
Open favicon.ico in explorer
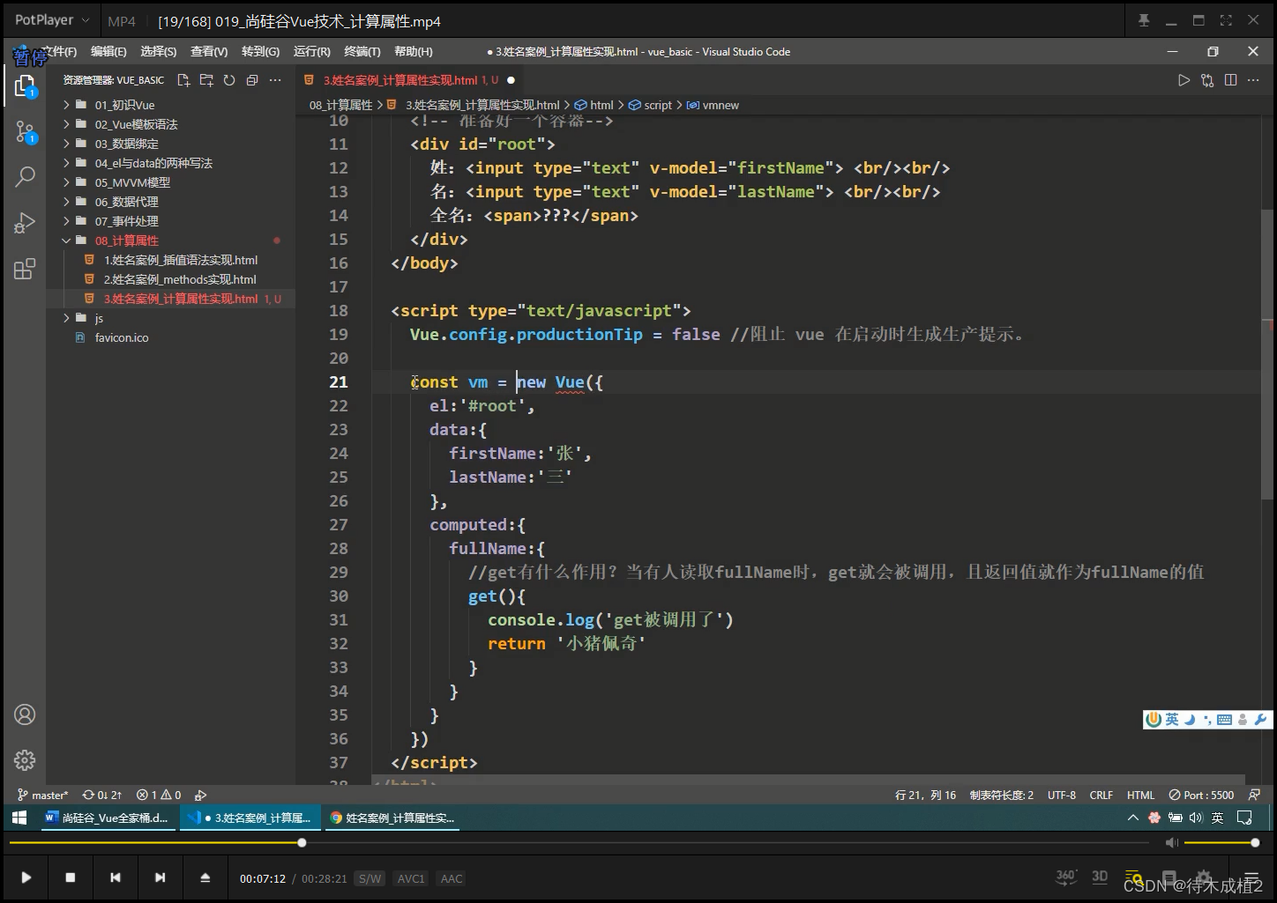click(x=122, y=337)
